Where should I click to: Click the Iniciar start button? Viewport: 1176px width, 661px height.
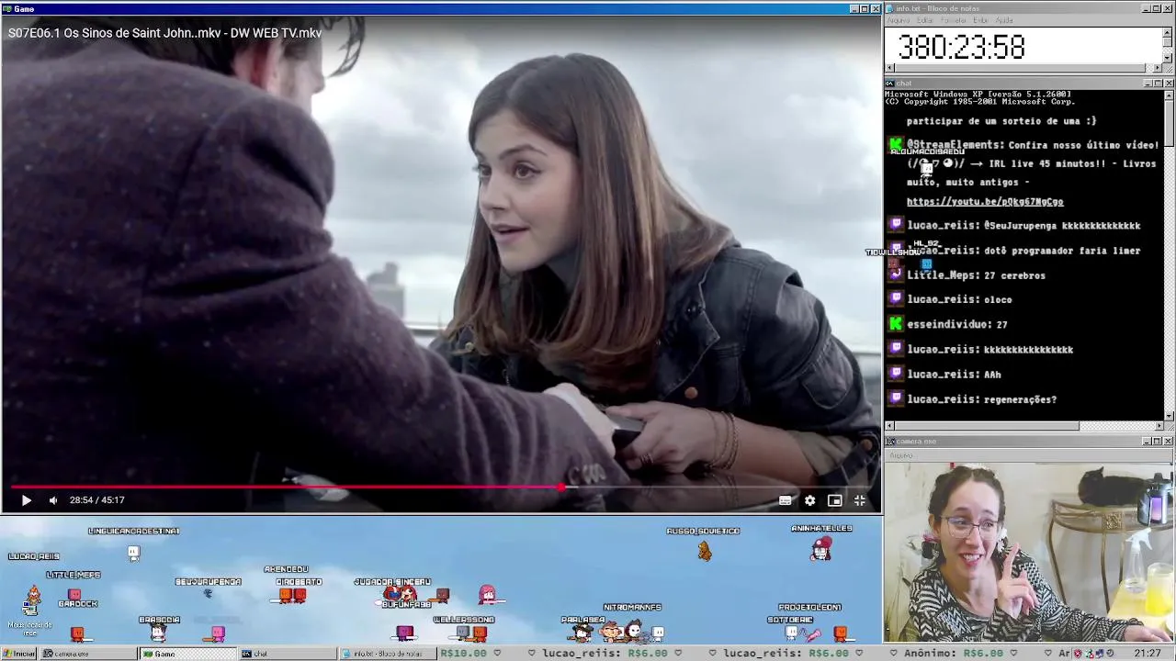point(18,654)
